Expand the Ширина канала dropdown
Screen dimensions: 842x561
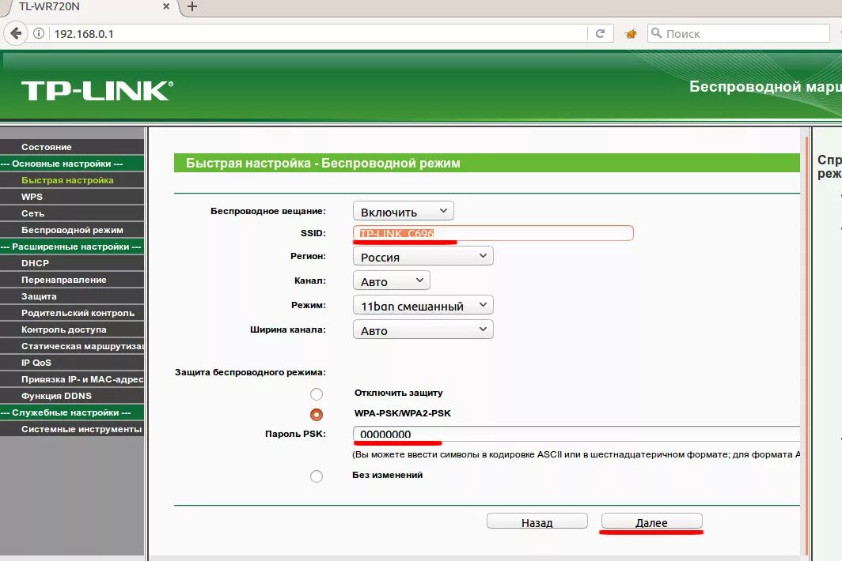coord(423,329)
